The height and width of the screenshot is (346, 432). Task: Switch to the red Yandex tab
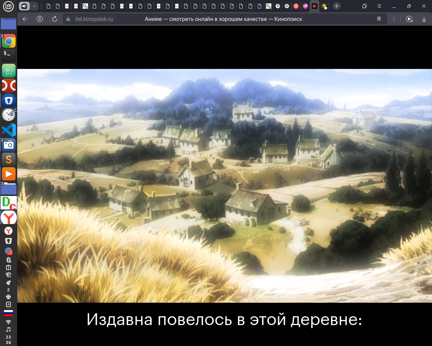tap(296, 6)
